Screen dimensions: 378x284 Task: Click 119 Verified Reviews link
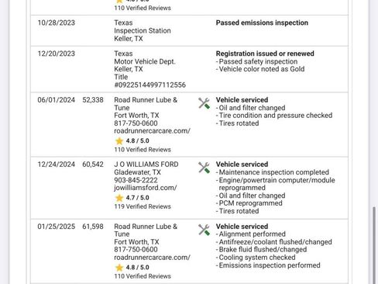pos(143,206)
